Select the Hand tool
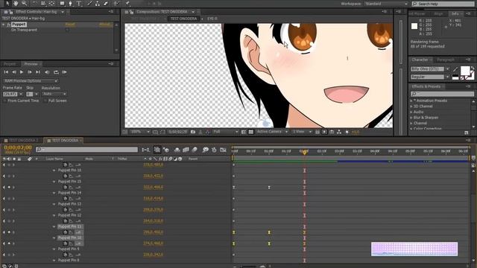The height and width of the screenshot is (268, 477). pos(16,3)
